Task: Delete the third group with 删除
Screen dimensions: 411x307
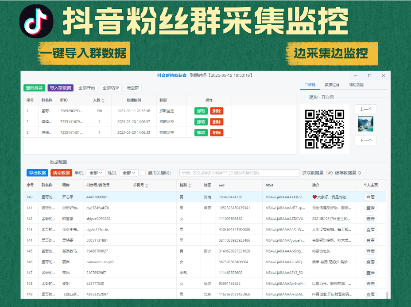Action: 217,133
